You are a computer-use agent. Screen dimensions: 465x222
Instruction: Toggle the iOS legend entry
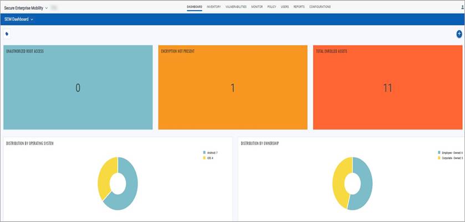(x=208, y=158)
